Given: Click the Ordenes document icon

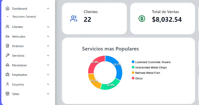Looking at the screenshot, I should pos(8,46).
